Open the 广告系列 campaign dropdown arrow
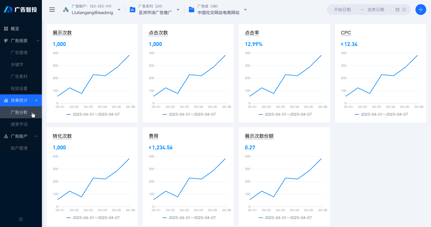The image size is (431, 227). tap(178, 10)
